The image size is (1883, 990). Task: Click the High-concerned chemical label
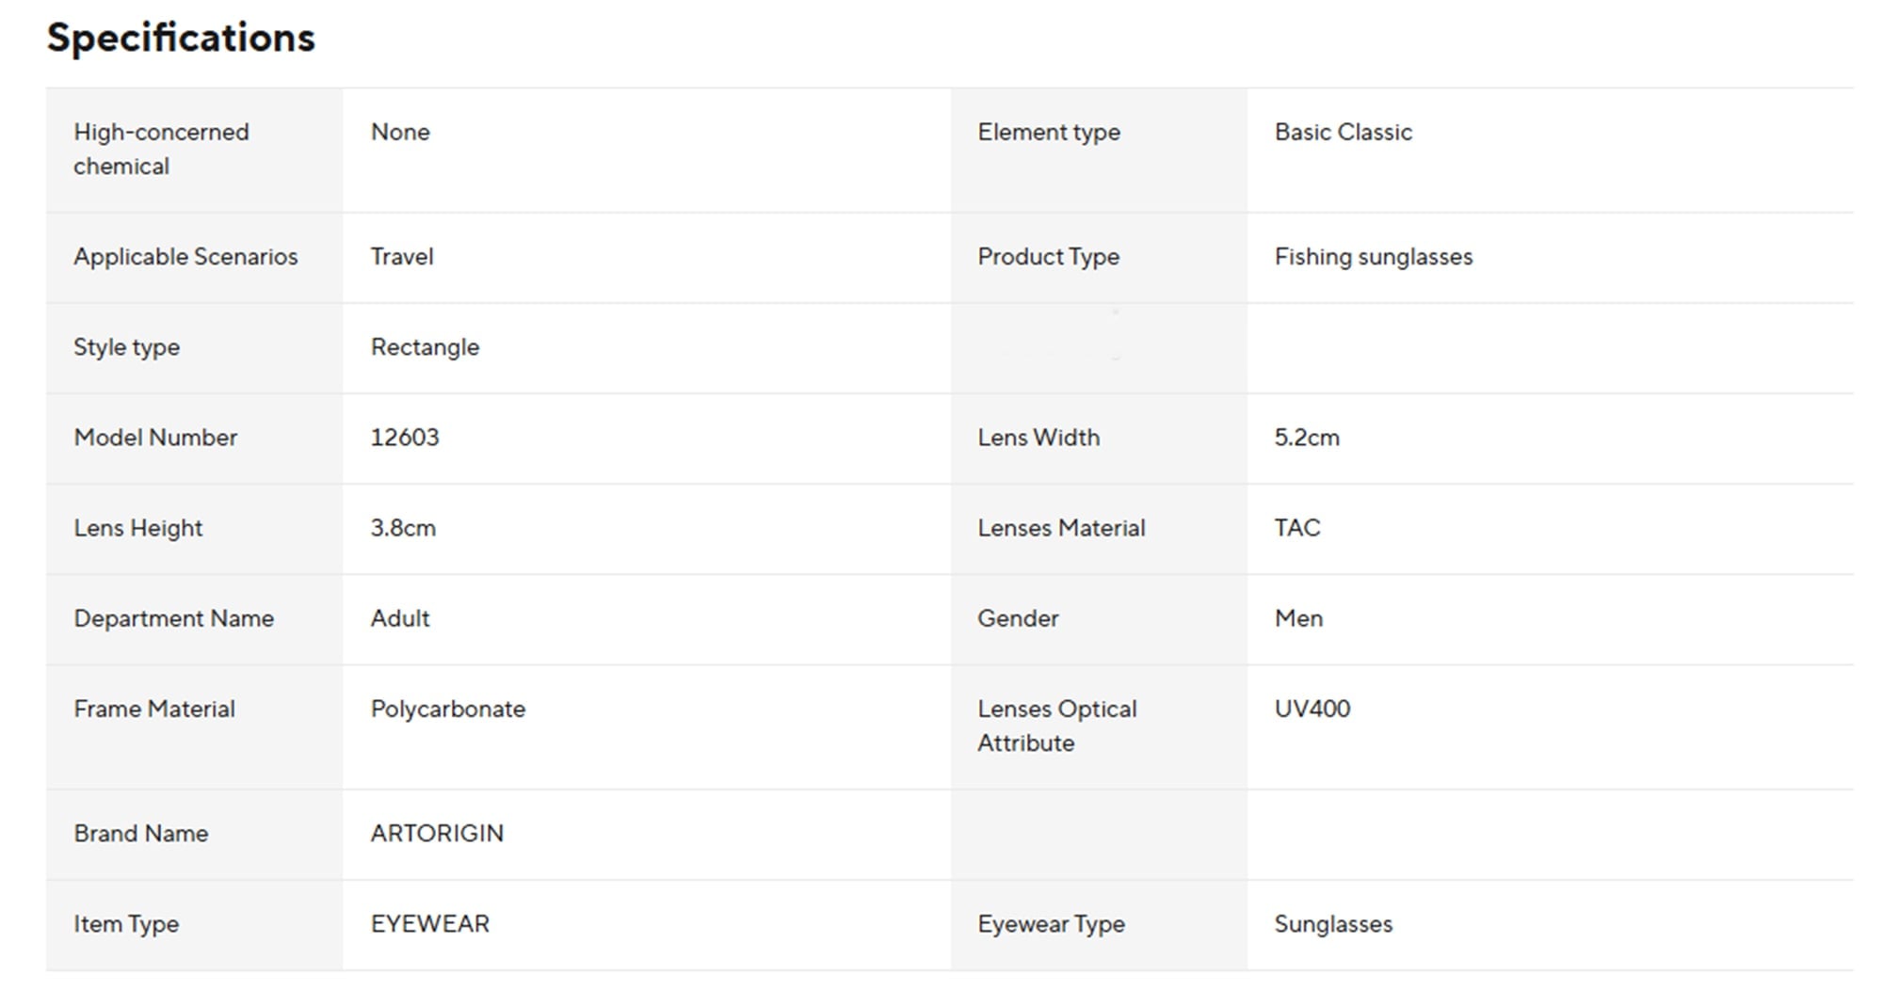[161, 149]
